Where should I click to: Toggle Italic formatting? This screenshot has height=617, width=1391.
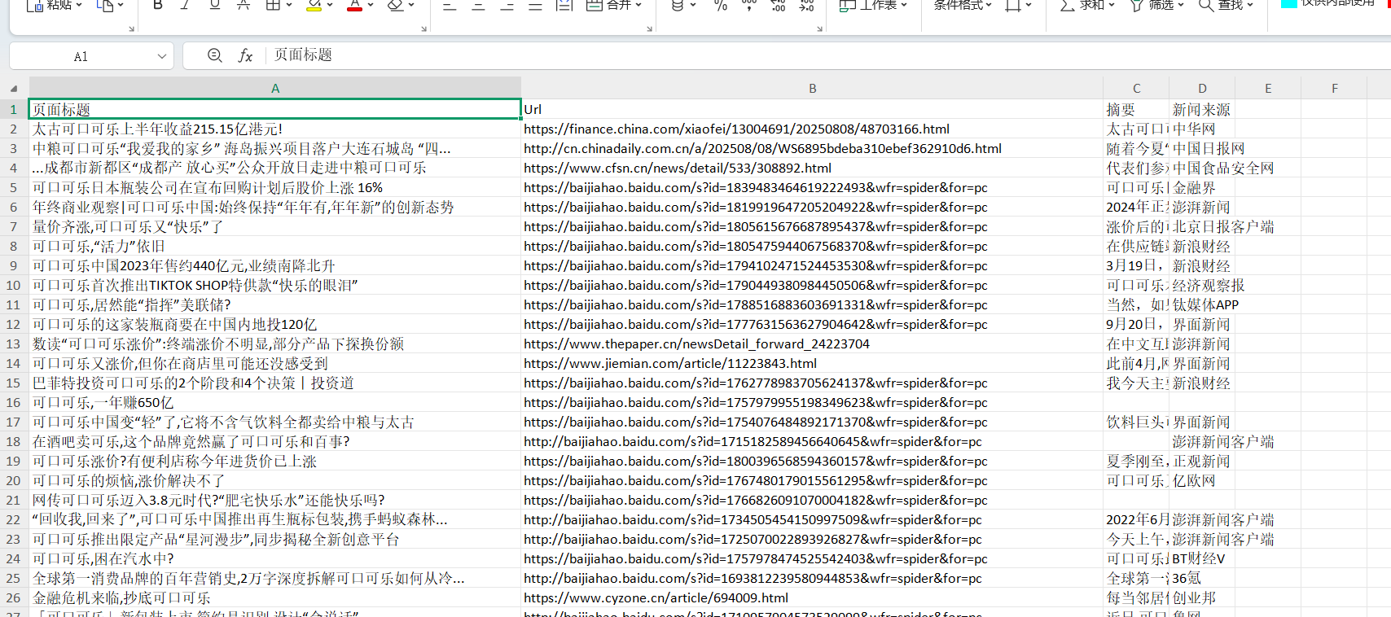coord(186,5)
